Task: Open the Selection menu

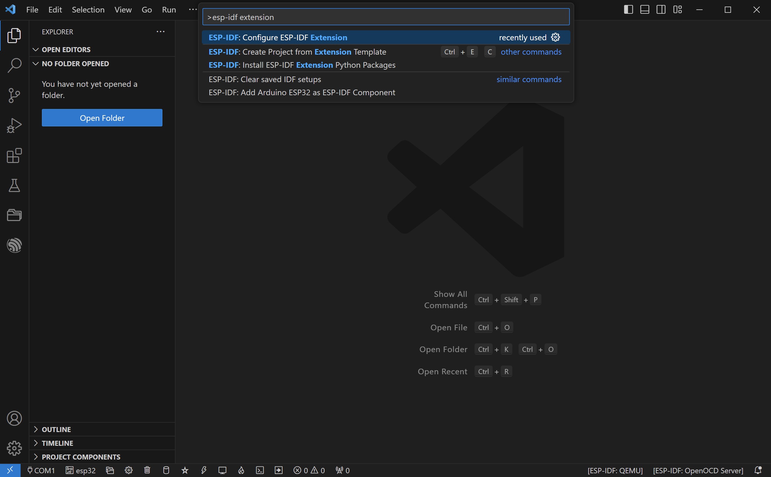Action: pos(88,9)
